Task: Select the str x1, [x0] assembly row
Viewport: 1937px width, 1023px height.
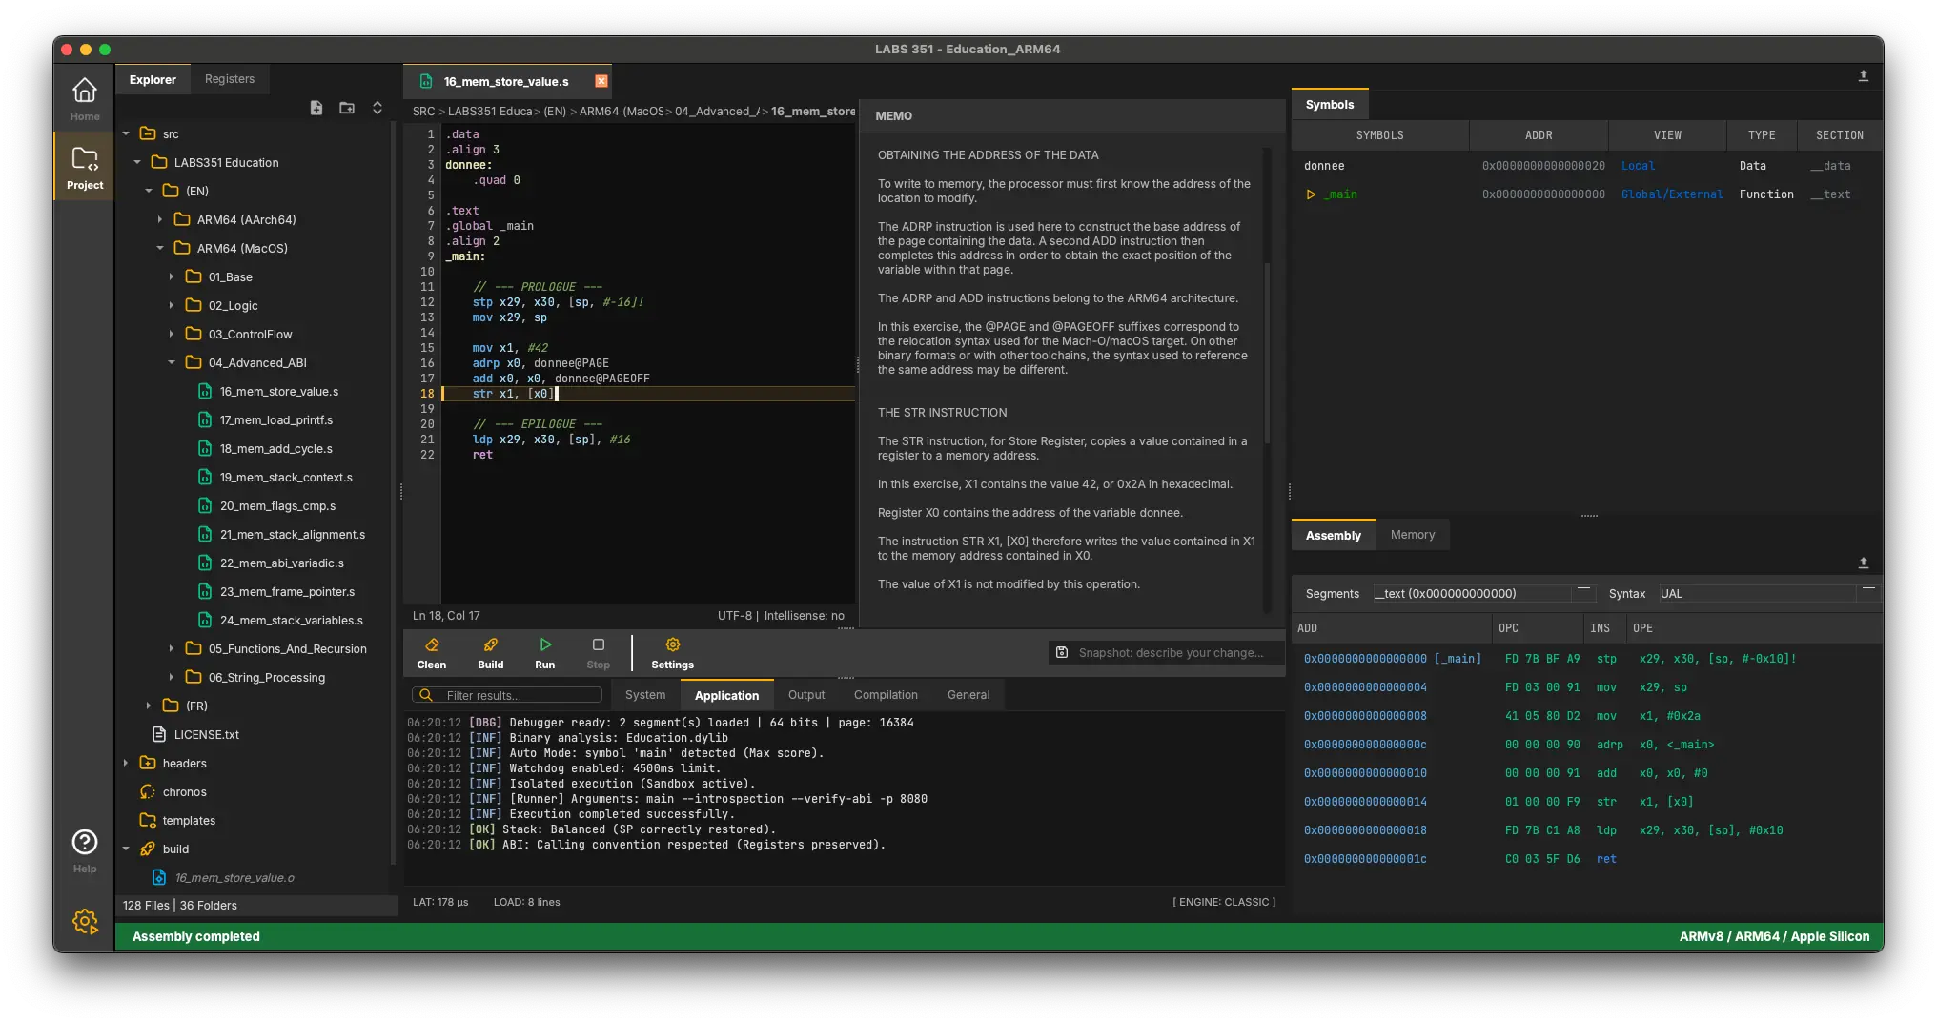Action: 1586,802
